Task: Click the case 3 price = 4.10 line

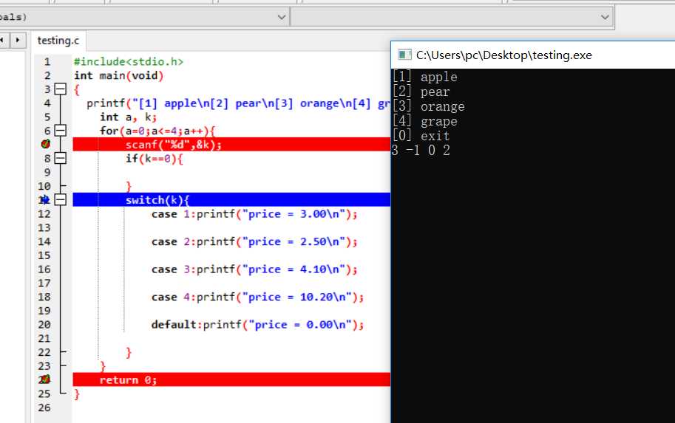Action: pyautogui.click(x=254, y=269)
